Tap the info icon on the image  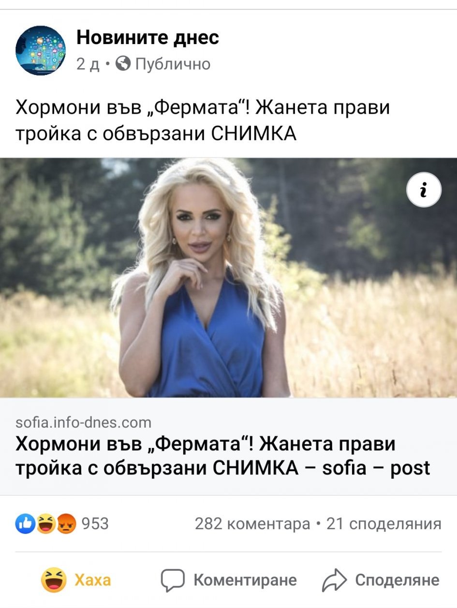[424, 190]
